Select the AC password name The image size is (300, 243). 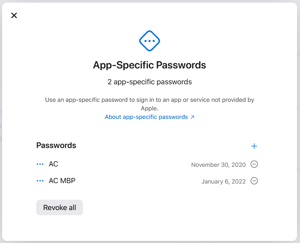point(53,164)
